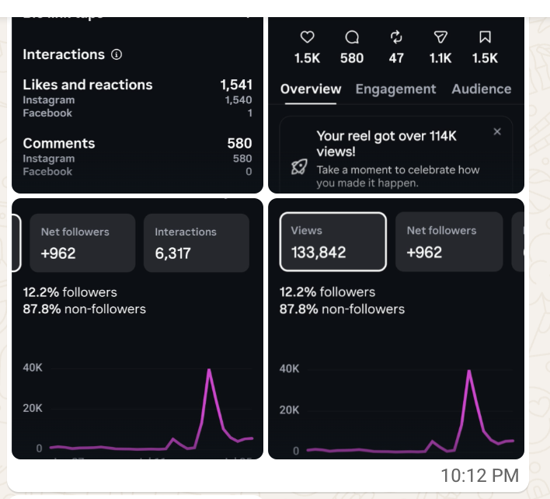Select right Net followers +962 card

tap(449, 242)
